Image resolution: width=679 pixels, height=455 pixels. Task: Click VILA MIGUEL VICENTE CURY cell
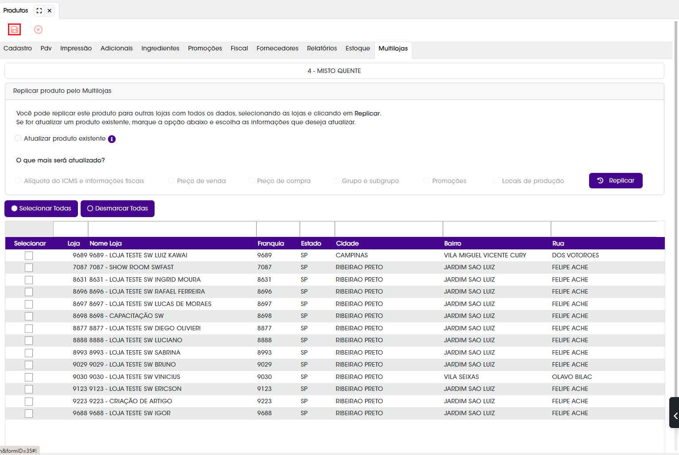tap(485, 256)
